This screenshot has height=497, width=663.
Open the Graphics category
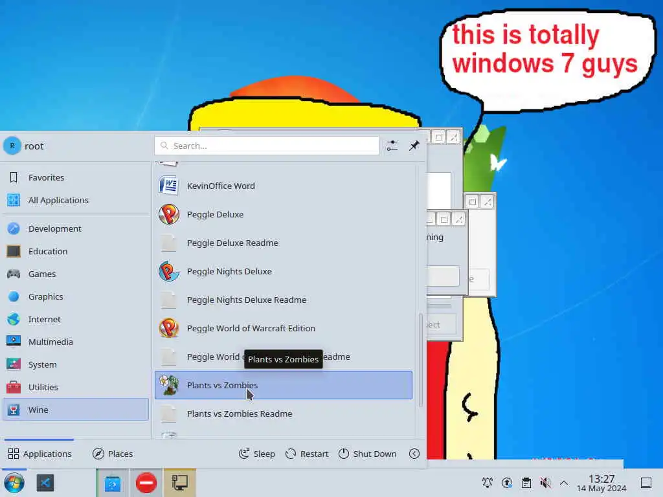(76, 296)
